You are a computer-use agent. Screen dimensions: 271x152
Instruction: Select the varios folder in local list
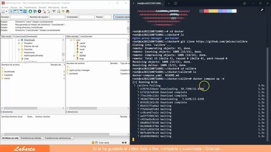pos(7,78)
